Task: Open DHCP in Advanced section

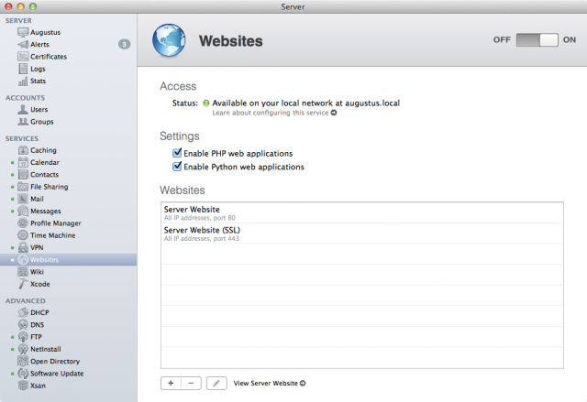Action: 39,312
